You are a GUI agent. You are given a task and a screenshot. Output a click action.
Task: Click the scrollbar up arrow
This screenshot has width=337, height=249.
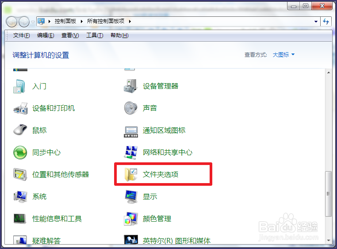point(329,73)
